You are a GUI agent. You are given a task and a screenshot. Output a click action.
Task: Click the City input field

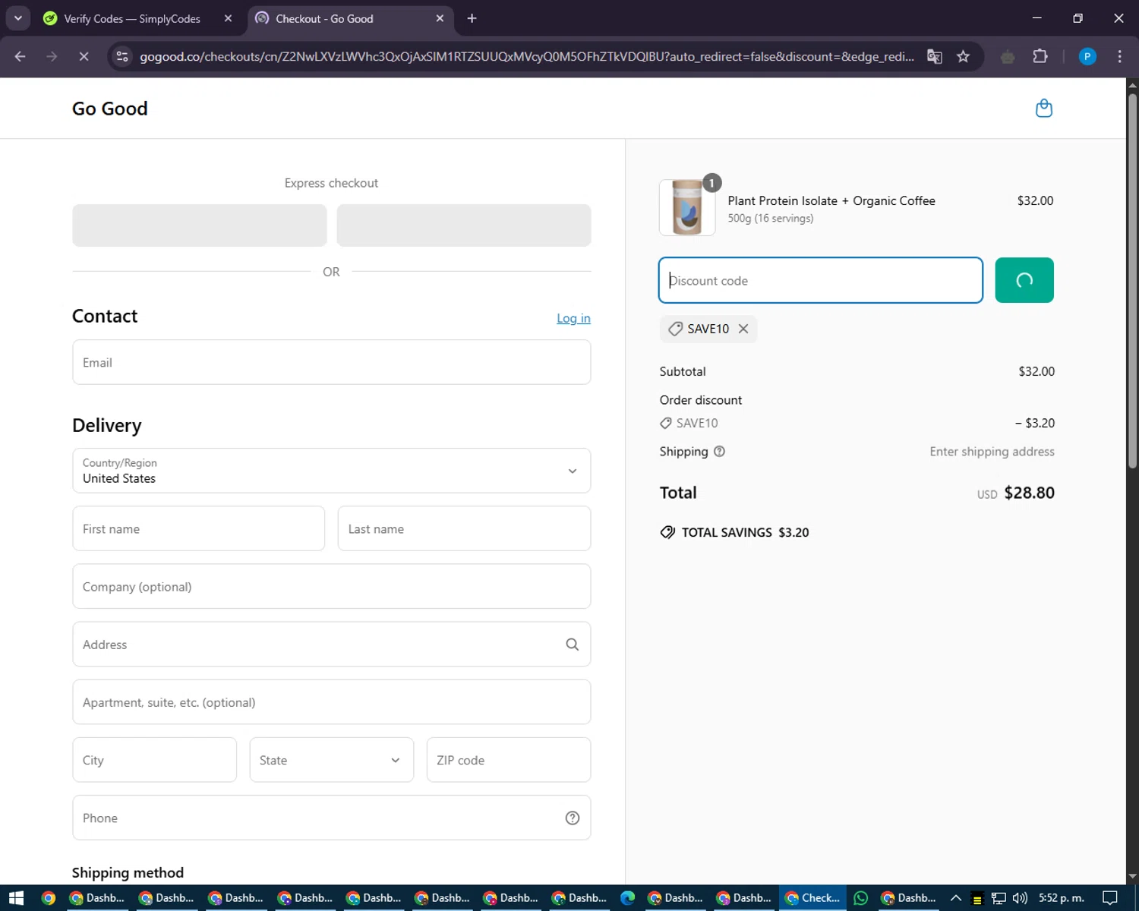click(155, 760)
